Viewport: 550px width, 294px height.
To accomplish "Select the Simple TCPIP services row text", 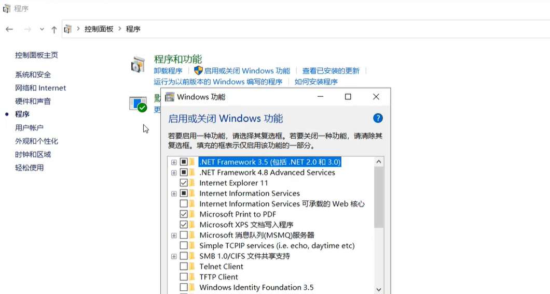I will (x=277, y=245).
